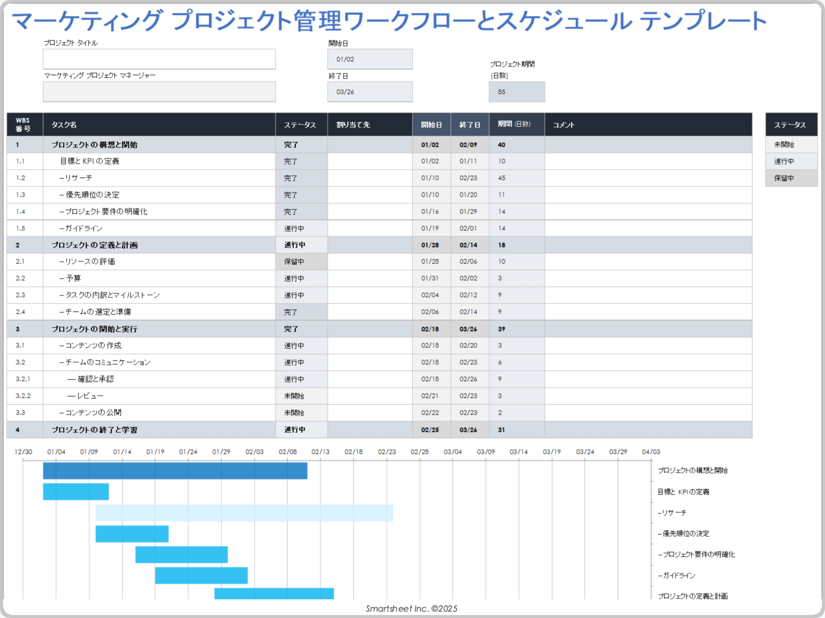The image size is (825, 618).
Task: Open status cell 進行中 for プロジェクトの終了と学習
Action: tap(301, 430)
